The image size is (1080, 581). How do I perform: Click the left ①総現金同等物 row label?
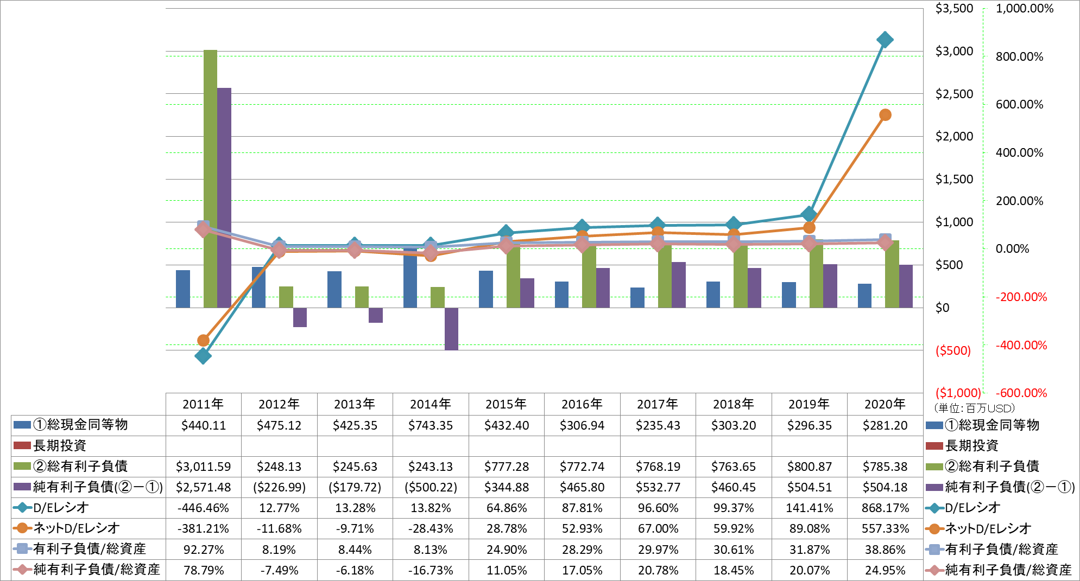point(80,425)
